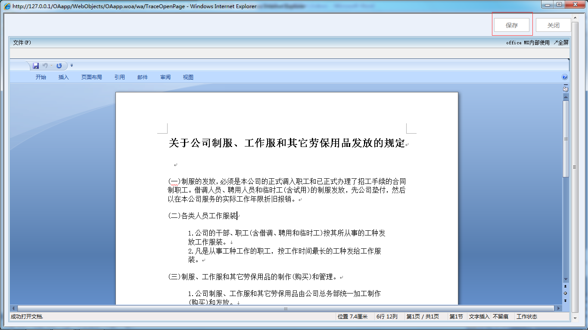
Task: Open the quick access toolbar customize dropdown
Action: tap(72, 65)
